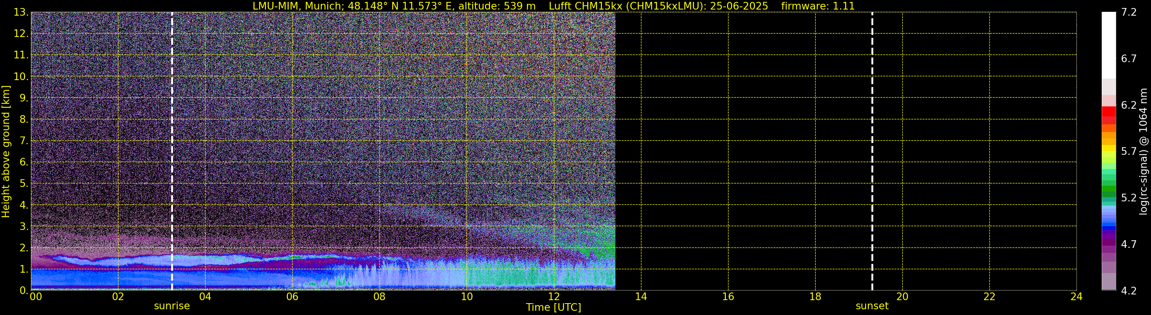Click the height axis tick '9.'

(x=24, y=98)
